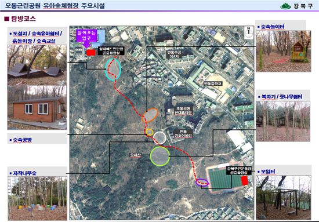Open the forest playground playhouse photo
The height and width of the screenshot is (222, 319).
pyautogui.click(x=284, y=51)
